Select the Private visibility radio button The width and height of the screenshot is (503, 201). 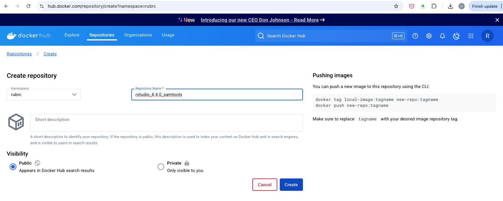click(161, 167)
